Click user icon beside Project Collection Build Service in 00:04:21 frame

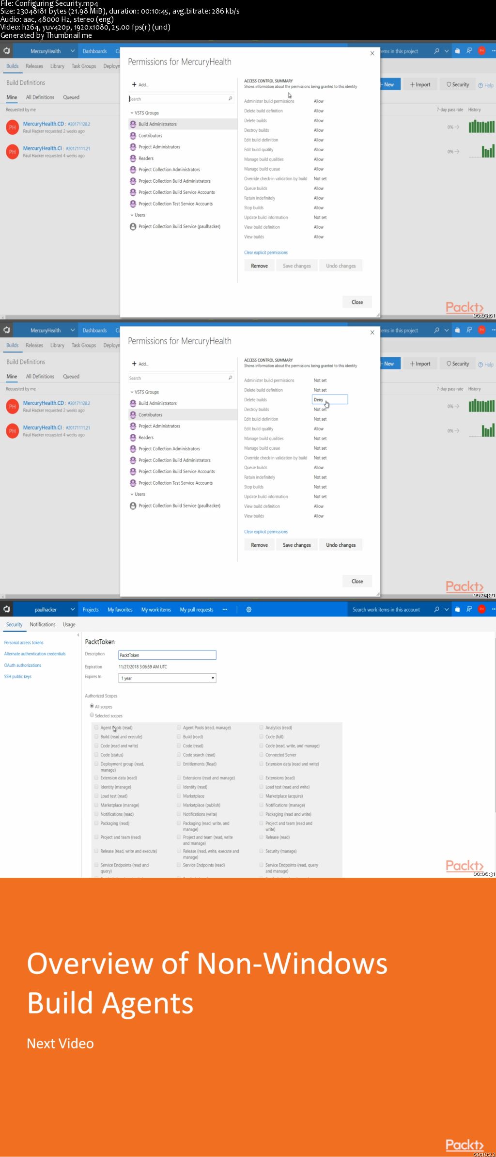[x=133, y=506]
